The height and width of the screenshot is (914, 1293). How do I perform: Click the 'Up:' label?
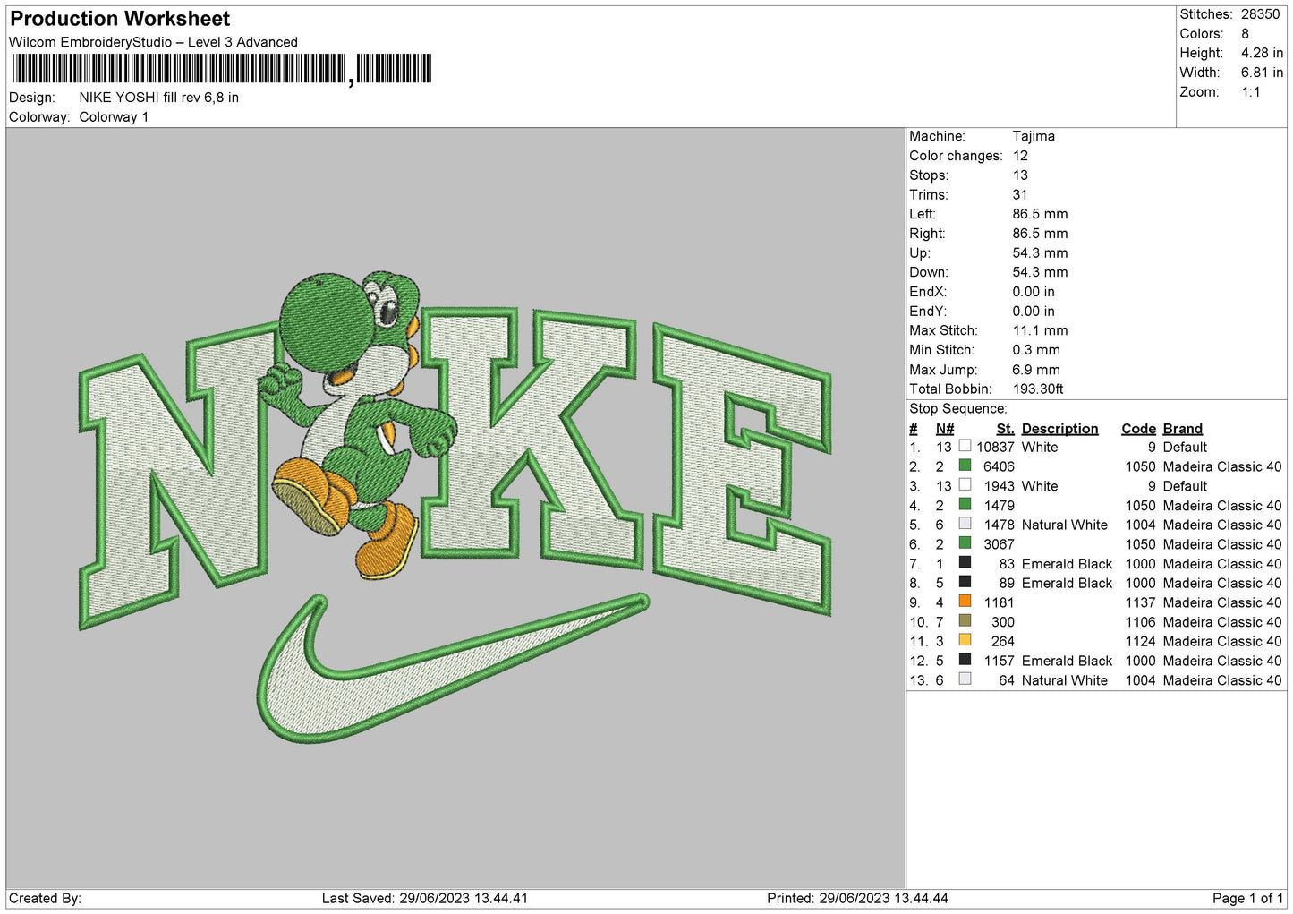point(920,253)
